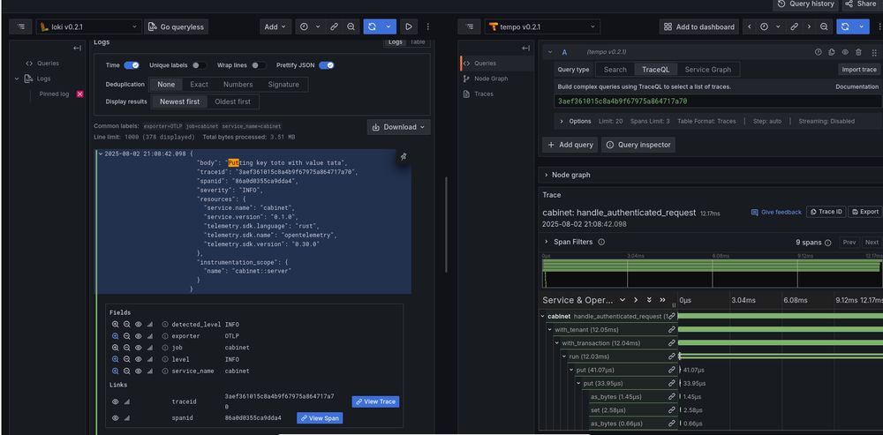The image size is (883, 435).
Task: Copy shortened link in tempo pane
Action: pos(794,26)
